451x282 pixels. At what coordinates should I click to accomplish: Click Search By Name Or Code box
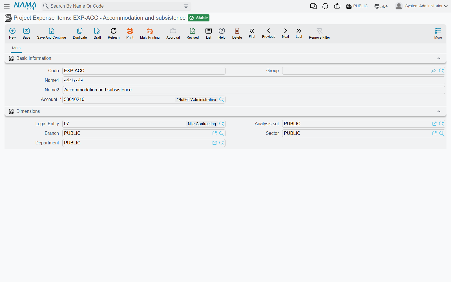click(x=116, y=6)
